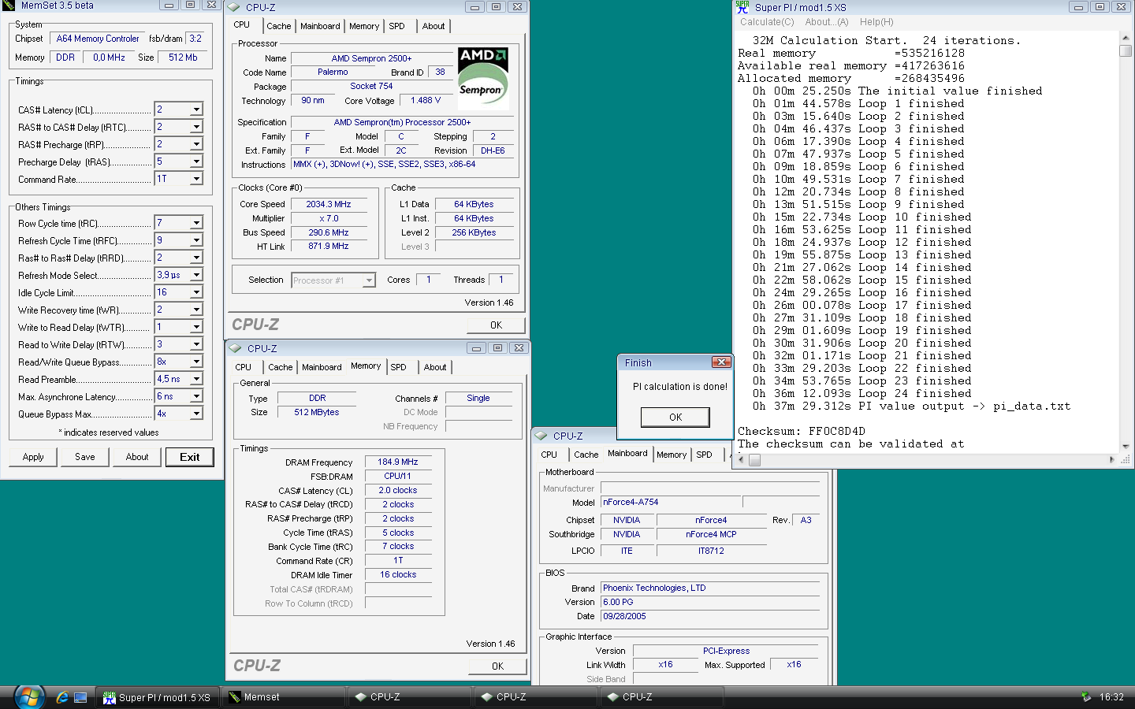Open the About button in MemSet
The image size is (1135, 709).
(x=137, y=457)
